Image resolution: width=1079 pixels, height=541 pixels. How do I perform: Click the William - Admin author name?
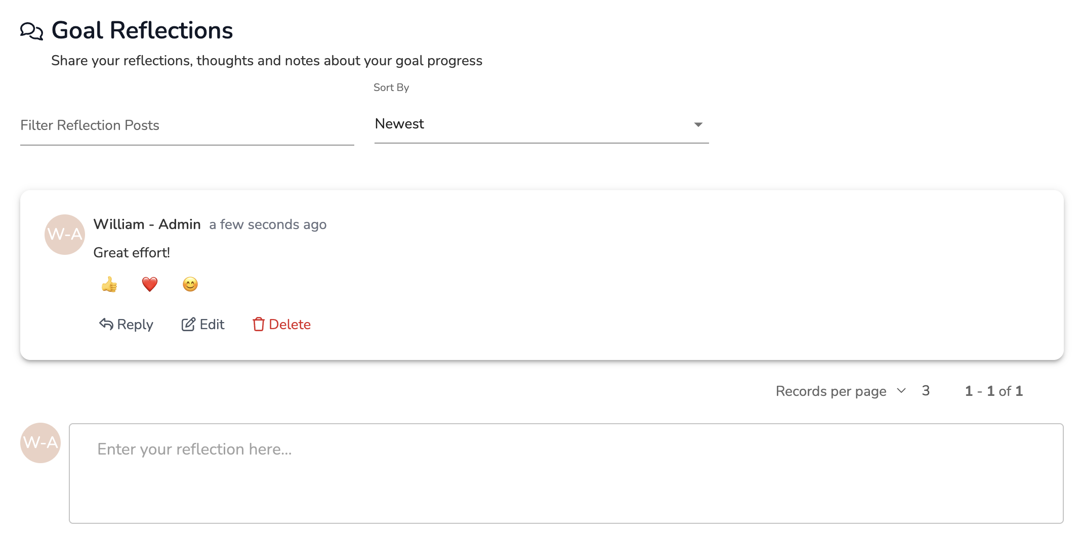147,224
